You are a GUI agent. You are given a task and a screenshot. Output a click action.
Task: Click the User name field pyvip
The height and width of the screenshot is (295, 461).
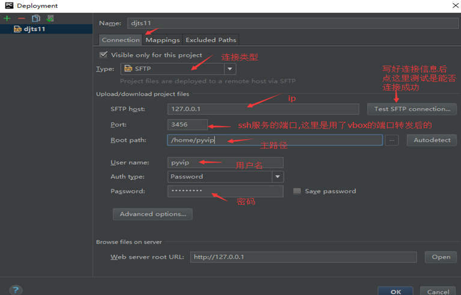click(x=225, y=163)
